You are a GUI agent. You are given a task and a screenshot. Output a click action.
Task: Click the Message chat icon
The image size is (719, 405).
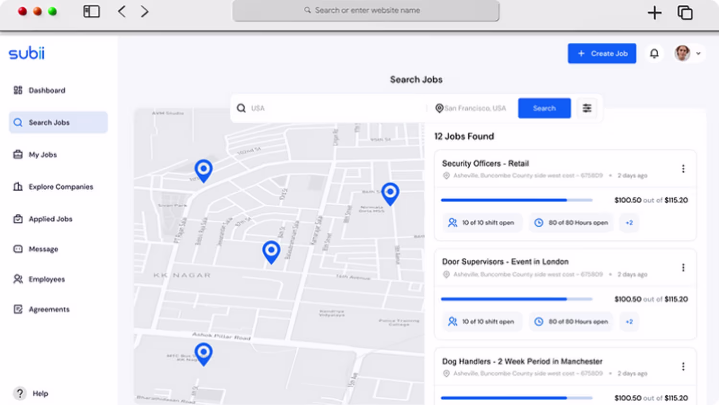[x=18, y=249]
